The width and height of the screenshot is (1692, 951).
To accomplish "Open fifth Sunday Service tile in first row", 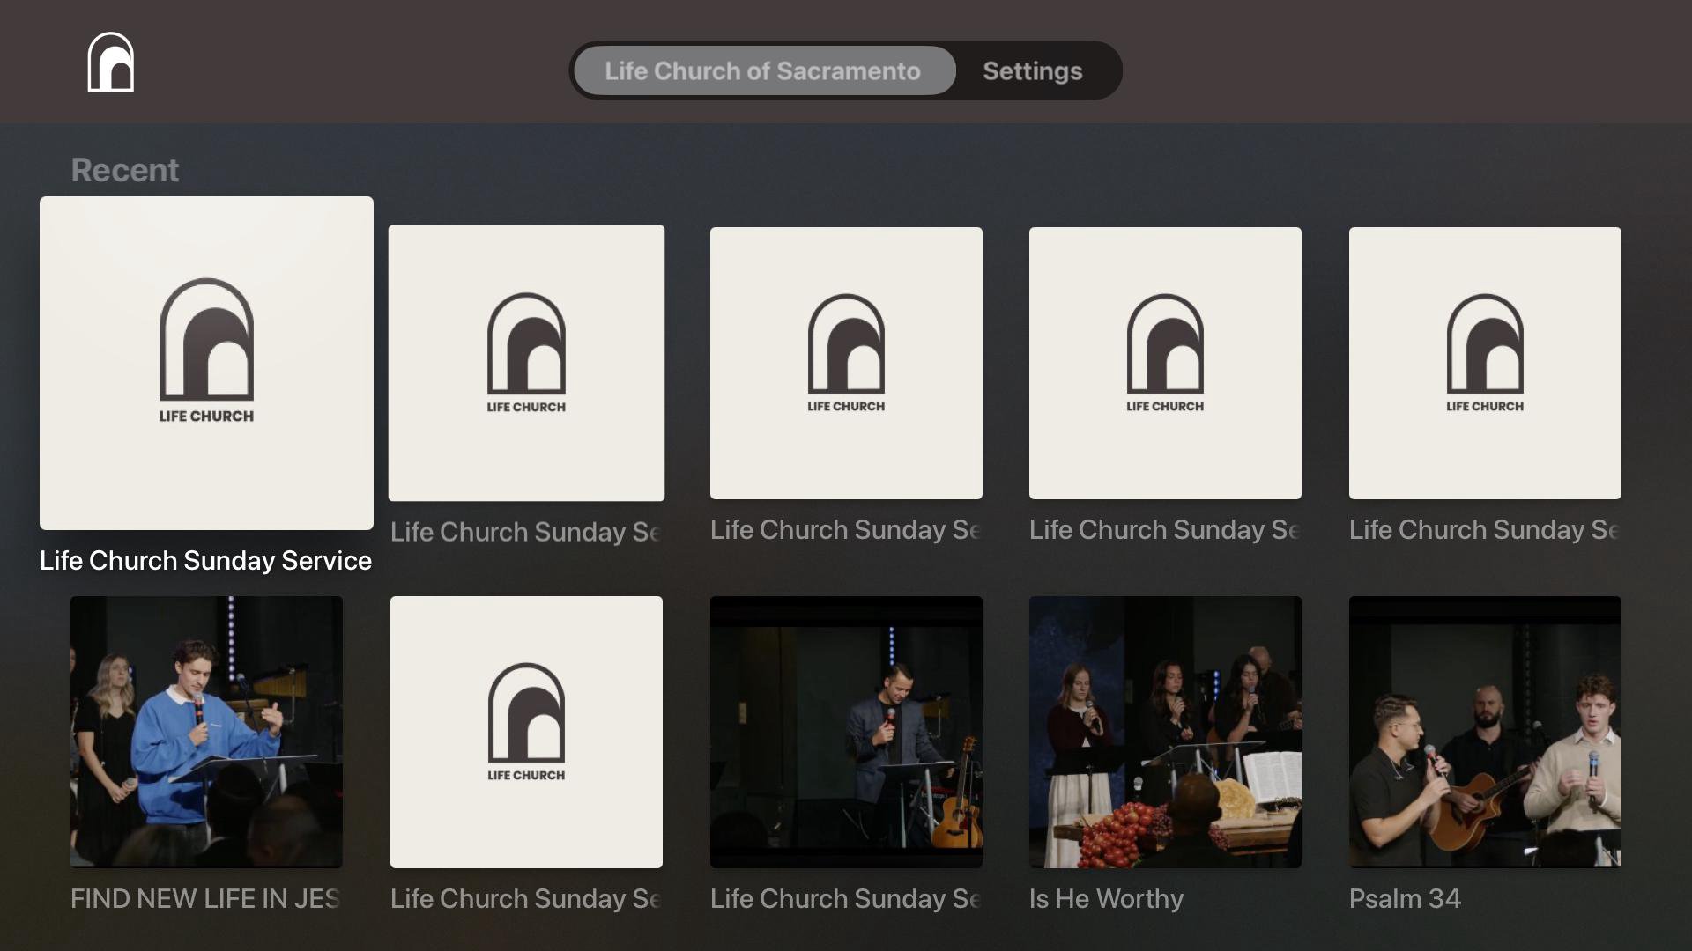I will 1485,363.
